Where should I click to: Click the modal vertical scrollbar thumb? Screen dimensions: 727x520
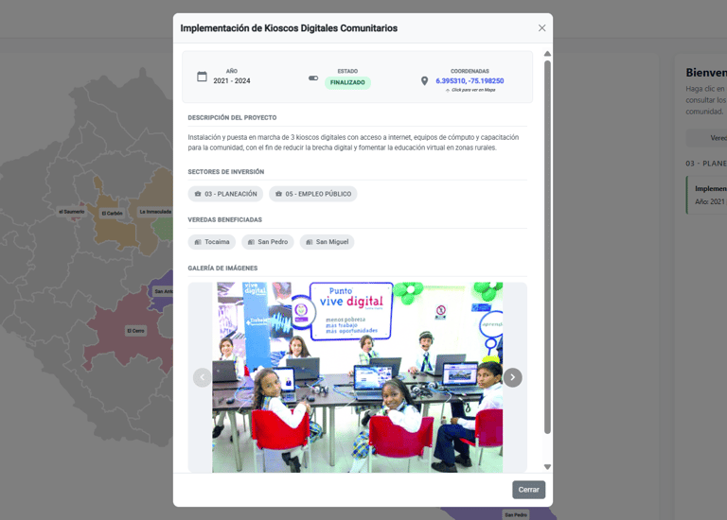click(547, 248)
